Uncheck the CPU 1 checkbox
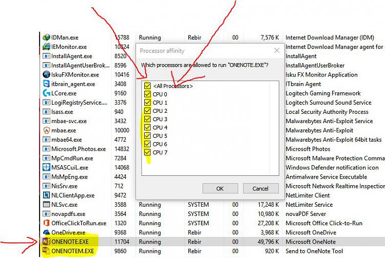Screen dimensions: 385x258 pyautogui.click(x=147, y=103)
